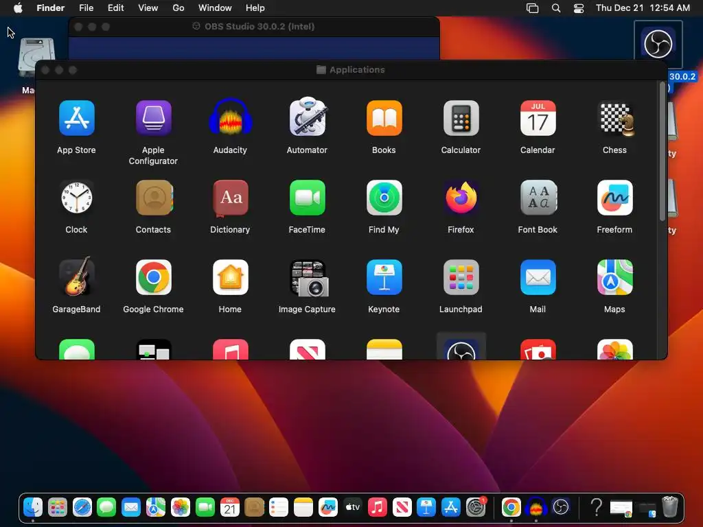Open the Edit menu
The image size is (703, 527).
pyautogui.click(x=115, y=8)
